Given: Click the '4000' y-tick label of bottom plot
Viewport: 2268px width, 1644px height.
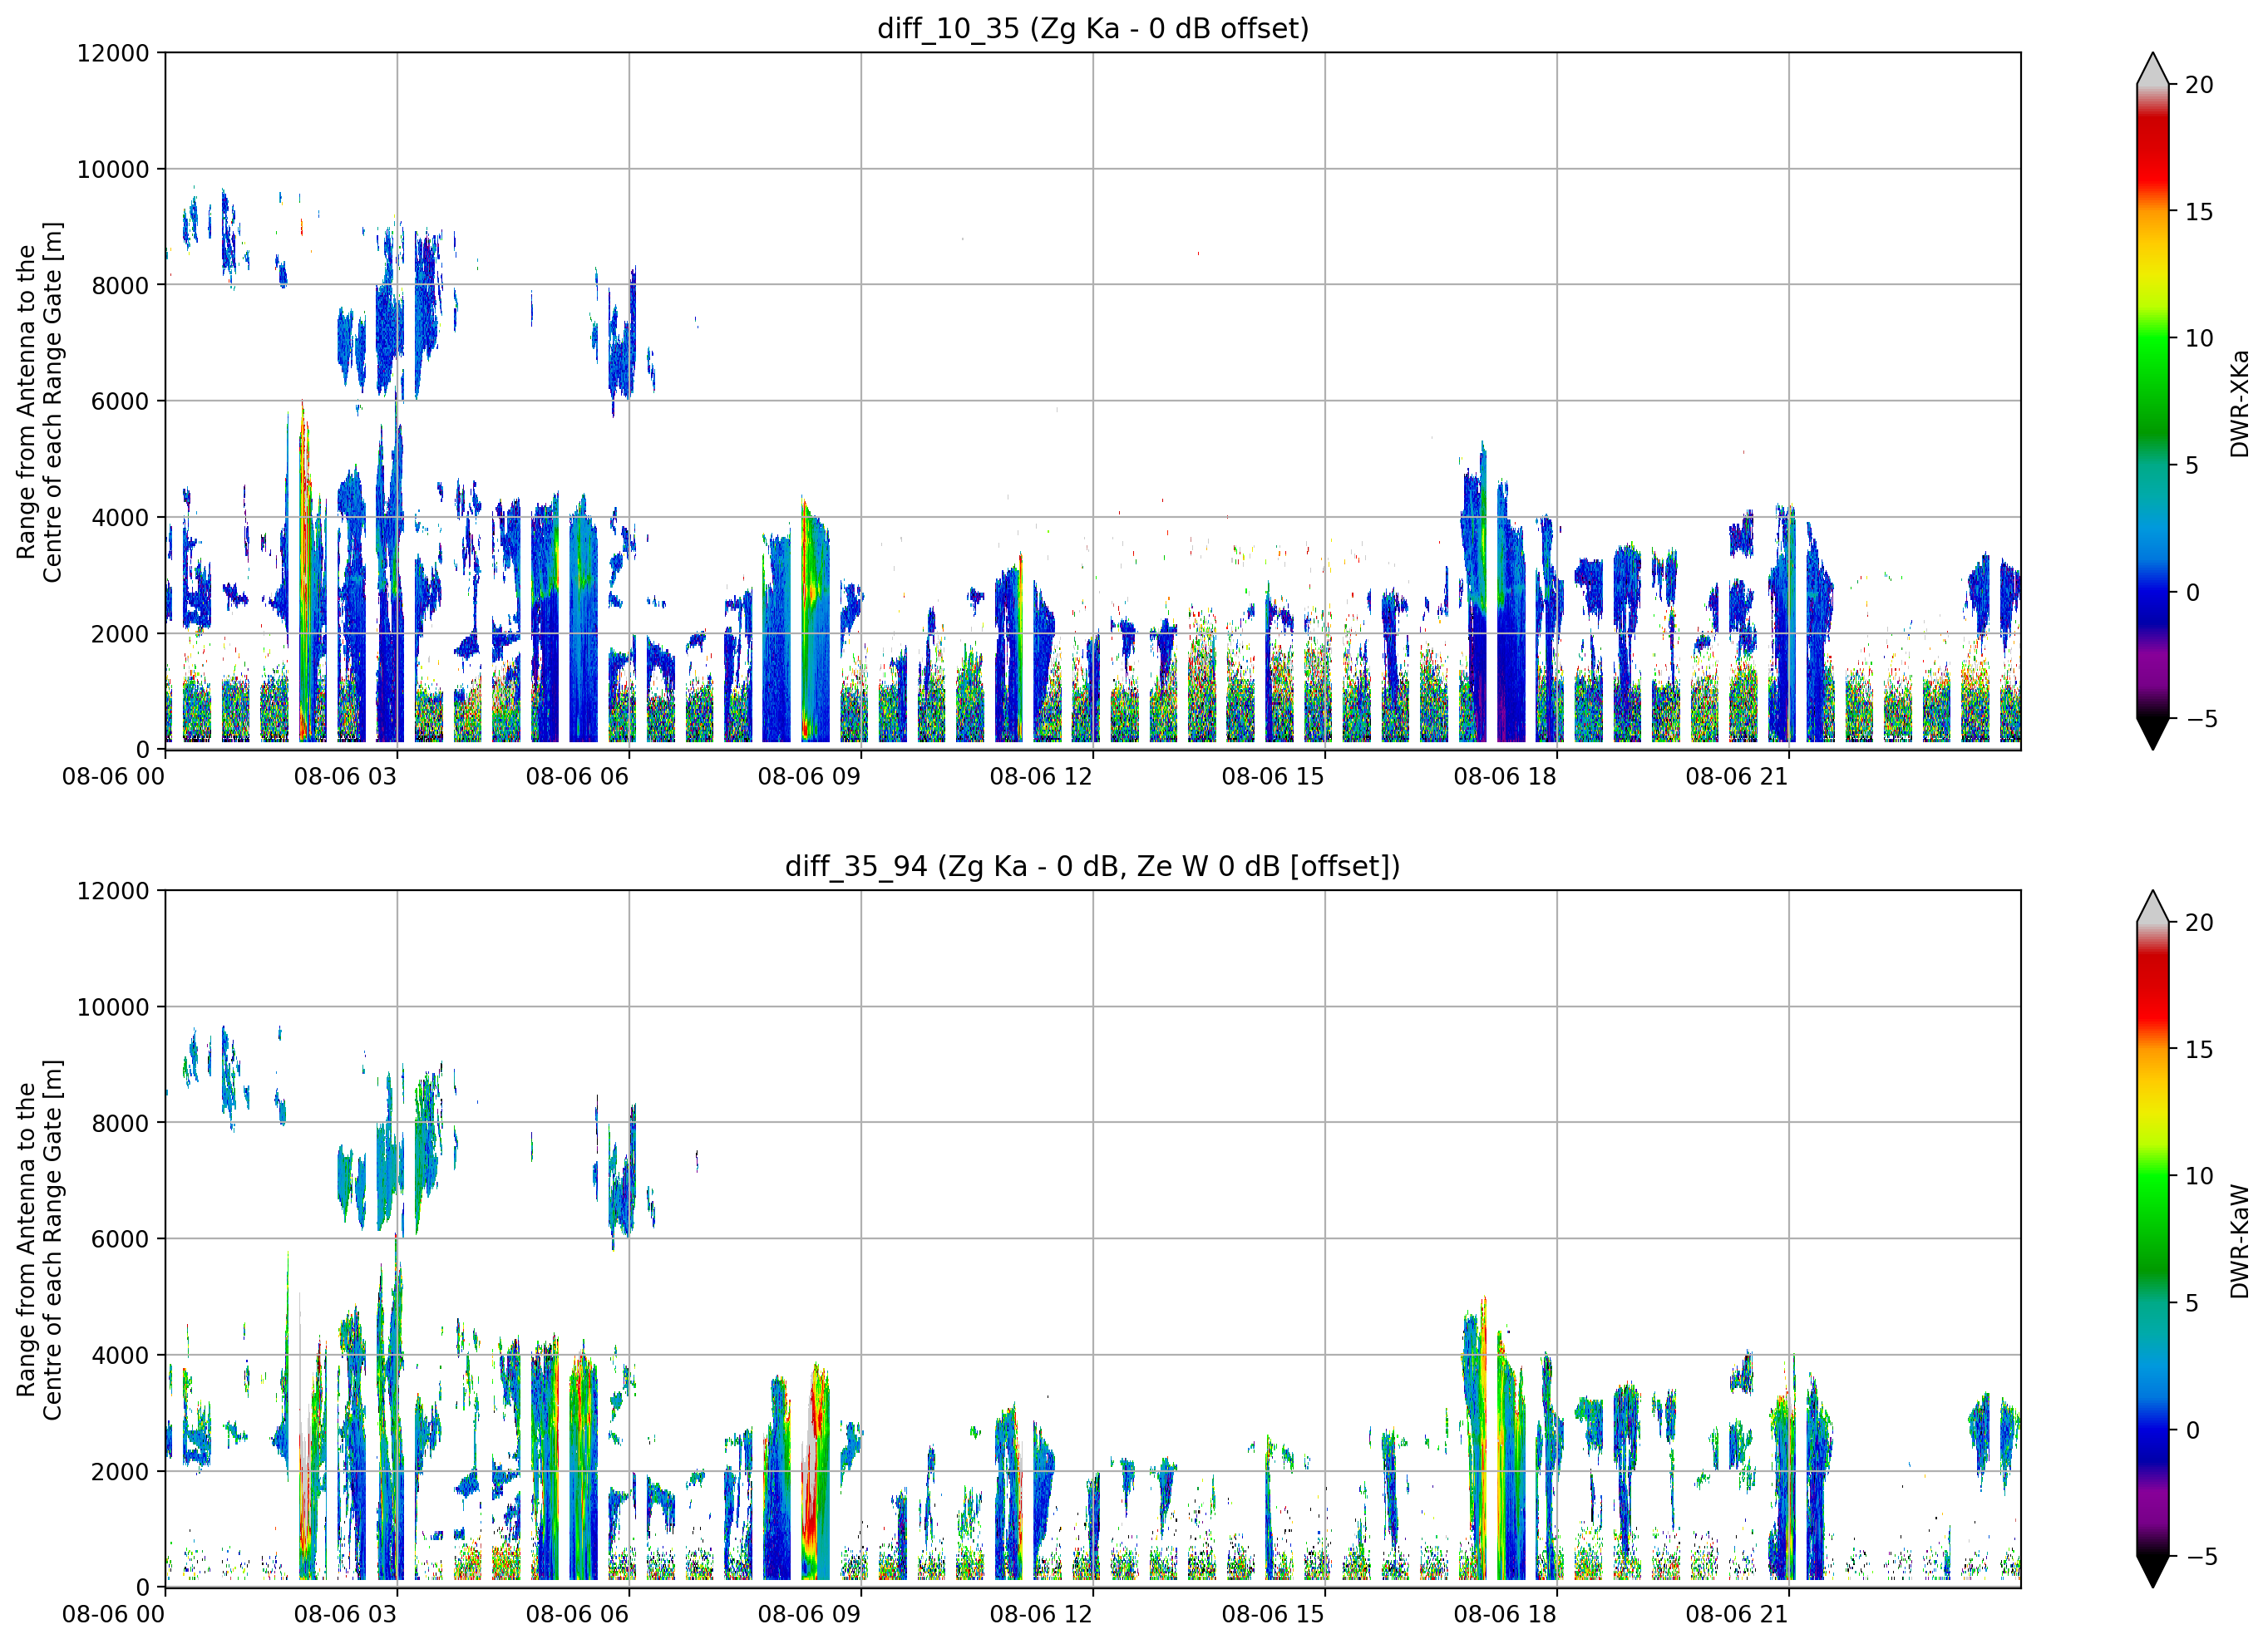Looking at the screenshot, I should pyautogui.click(x=120, y=1356).
